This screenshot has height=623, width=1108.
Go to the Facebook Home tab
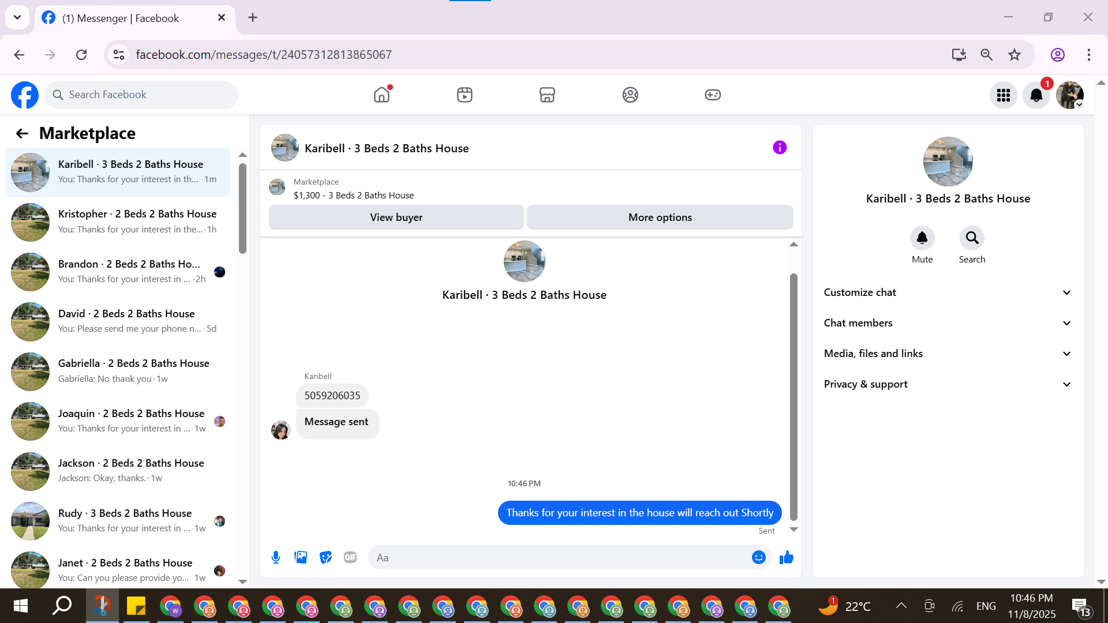381,95
